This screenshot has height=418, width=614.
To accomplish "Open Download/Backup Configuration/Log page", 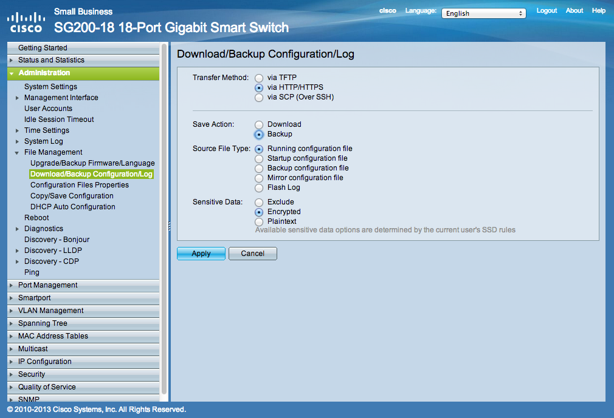I will click(x=91, y=174).
